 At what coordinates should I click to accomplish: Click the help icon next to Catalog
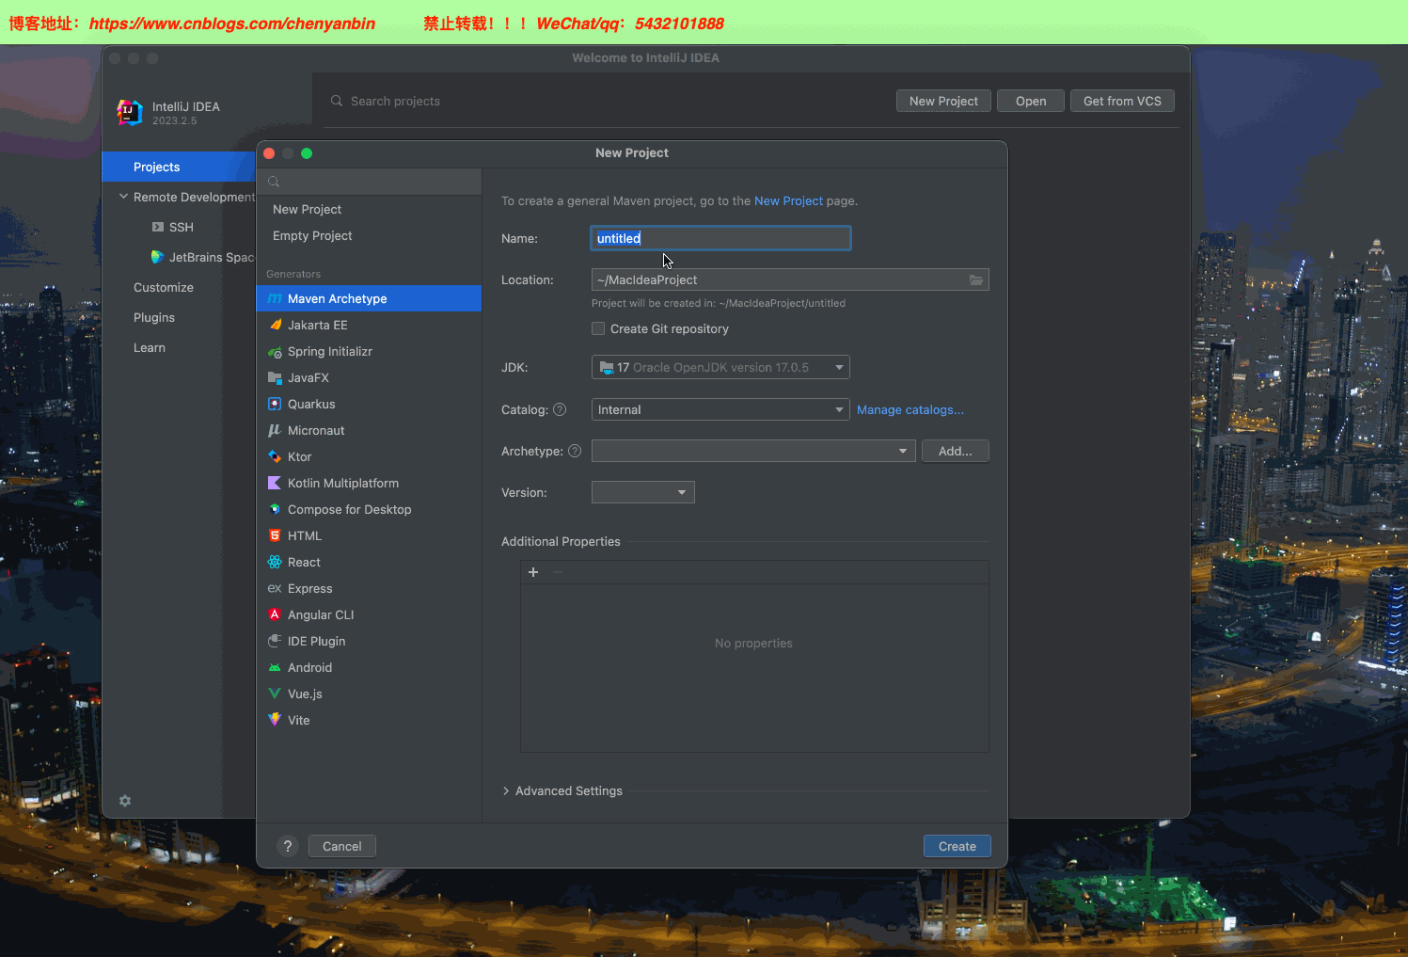point(560,409)
